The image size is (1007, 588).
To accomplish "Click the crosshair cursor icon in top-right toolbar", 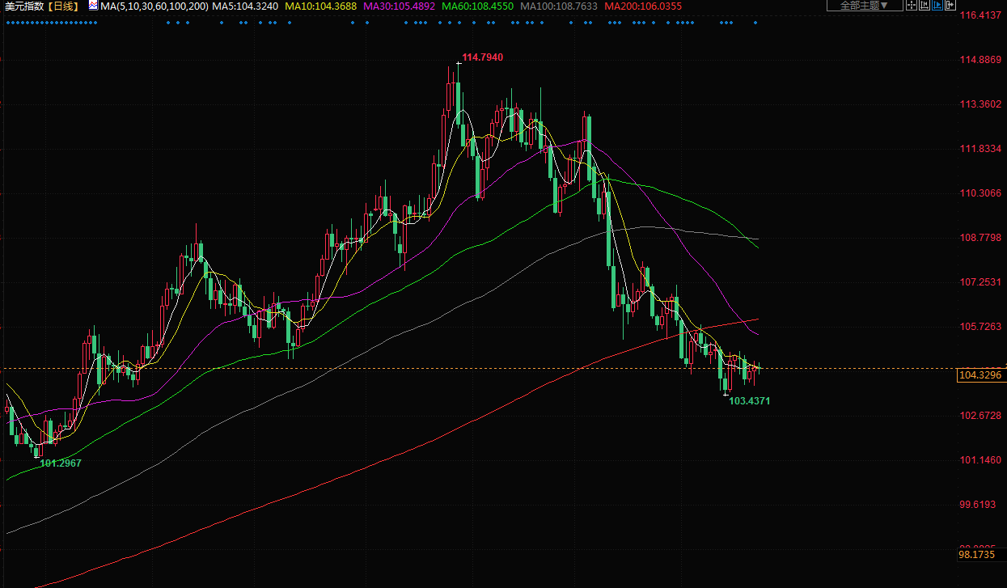I will pos(912,5).
